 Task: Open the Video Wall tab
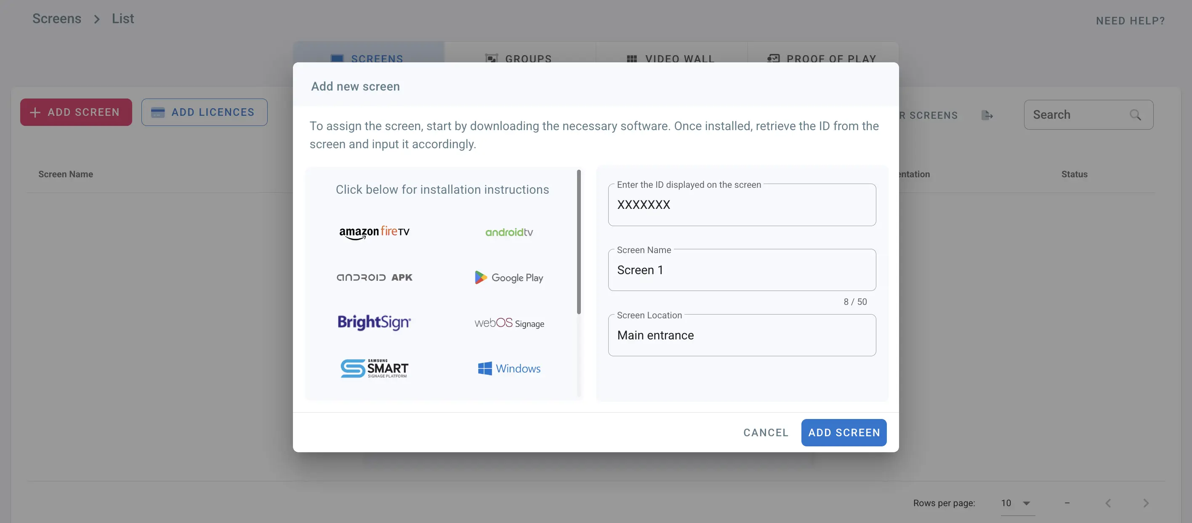(x=671, y=58)
